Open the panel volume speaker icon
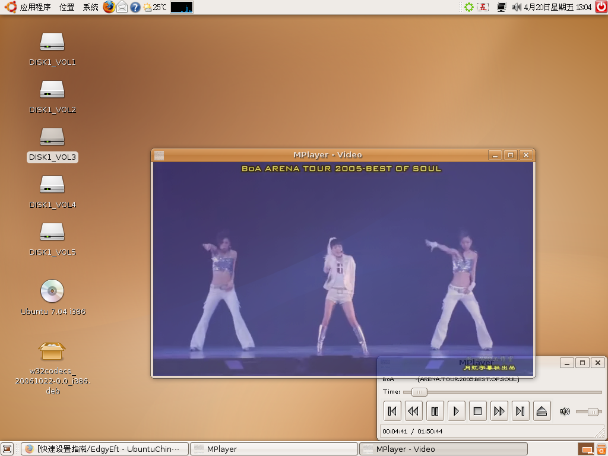This screenshot has height=456, width=608. tap(516, 7)
